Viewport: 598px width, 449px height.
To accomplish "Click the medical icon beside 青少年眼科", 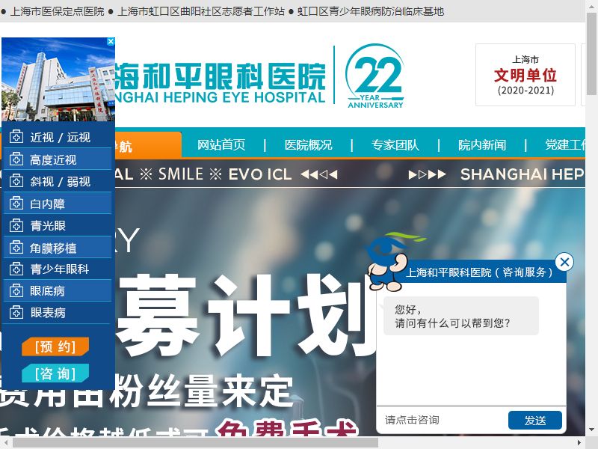I will pyautogui.click(x=16, y=269).
